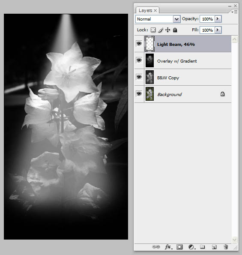Screen dimensions: 242x255
Task: Create a new layer group
Action: [202, 247]
